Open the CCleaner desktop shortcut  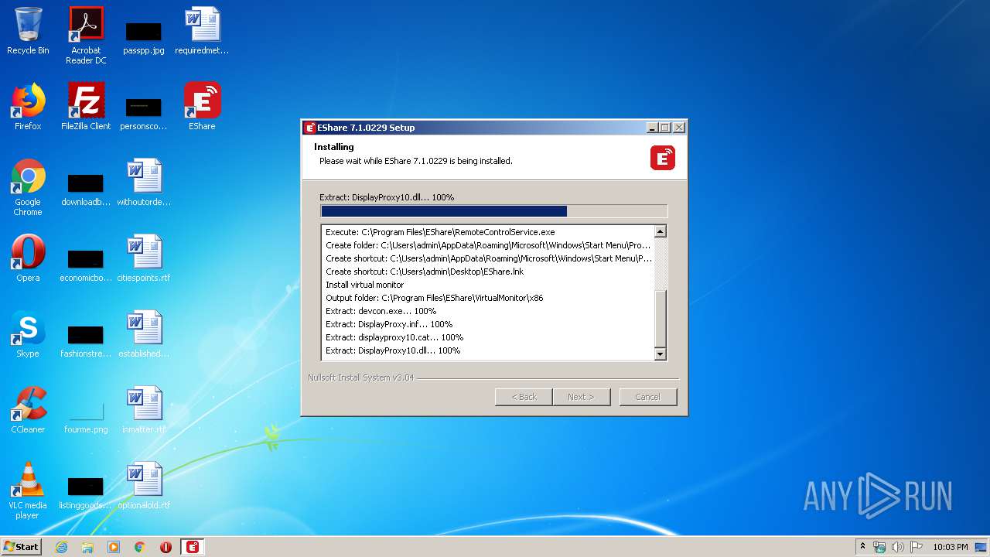28,410
